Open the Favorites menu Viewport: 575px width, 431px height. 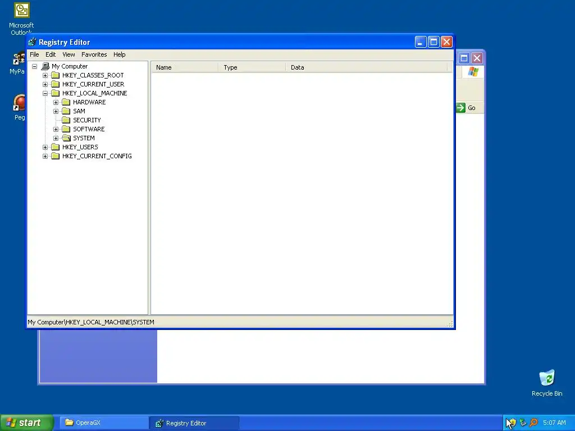pos(94,54)
